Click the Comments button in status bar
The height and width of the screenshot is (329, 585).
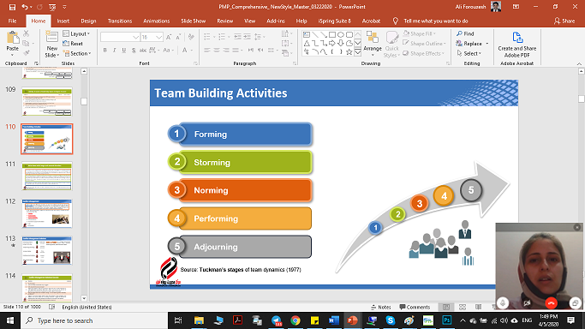(415, 307)
